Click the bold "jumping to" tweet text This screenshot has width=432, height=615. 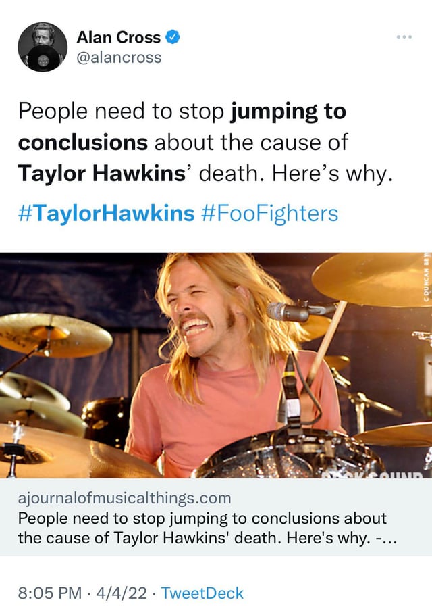pyautogui.click(x=288, y=112)
